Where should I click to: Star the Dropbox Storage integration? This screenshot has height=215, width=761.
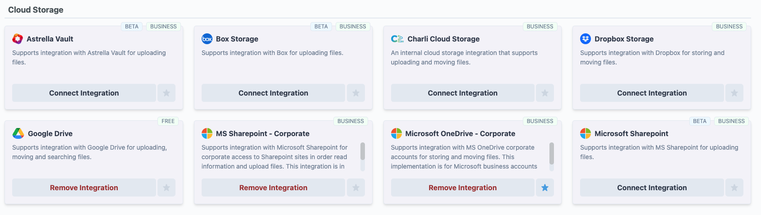[734, 93]
